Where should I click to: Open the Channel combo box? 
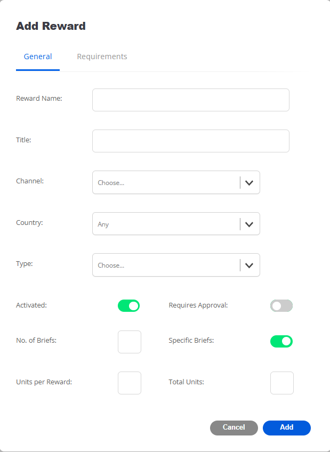pyautogui.click(x=166, y=182)
